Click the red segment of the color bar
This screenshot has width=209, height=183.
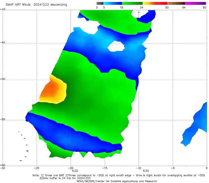(162, 3)
